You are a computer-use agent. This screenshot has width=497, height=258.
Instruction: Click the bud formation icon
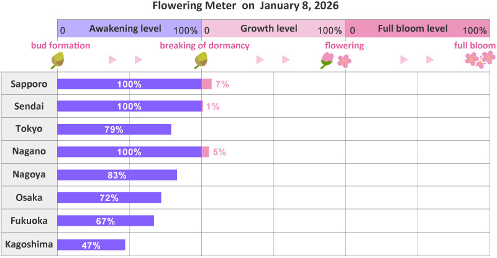pyautogui.click(x=58, y=60)
